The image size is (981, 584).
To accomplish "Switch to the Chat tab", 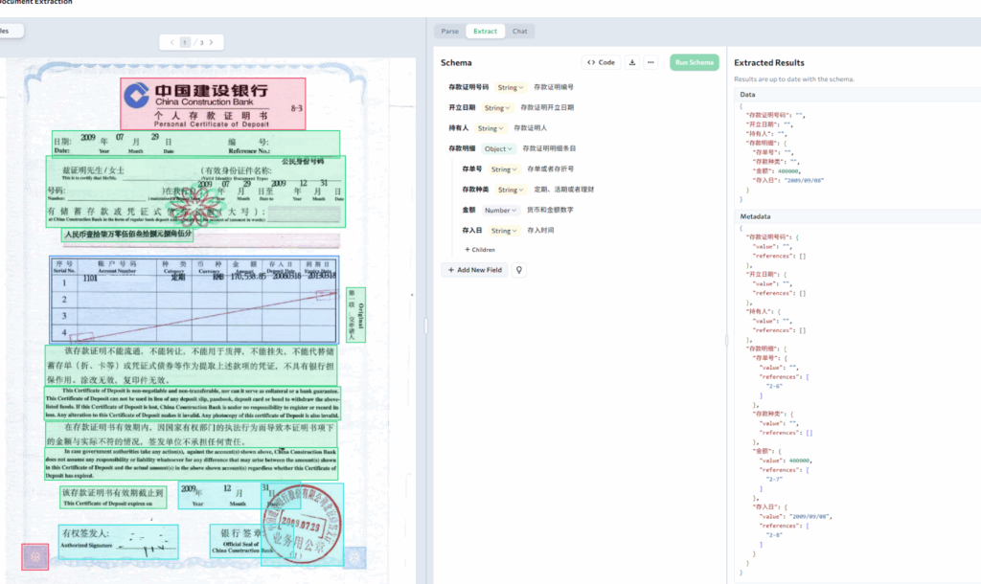I will (x=519, y=32).
